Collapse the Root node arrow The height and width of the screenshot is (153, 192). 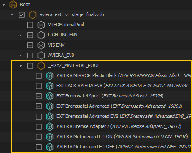pos(4,5)
